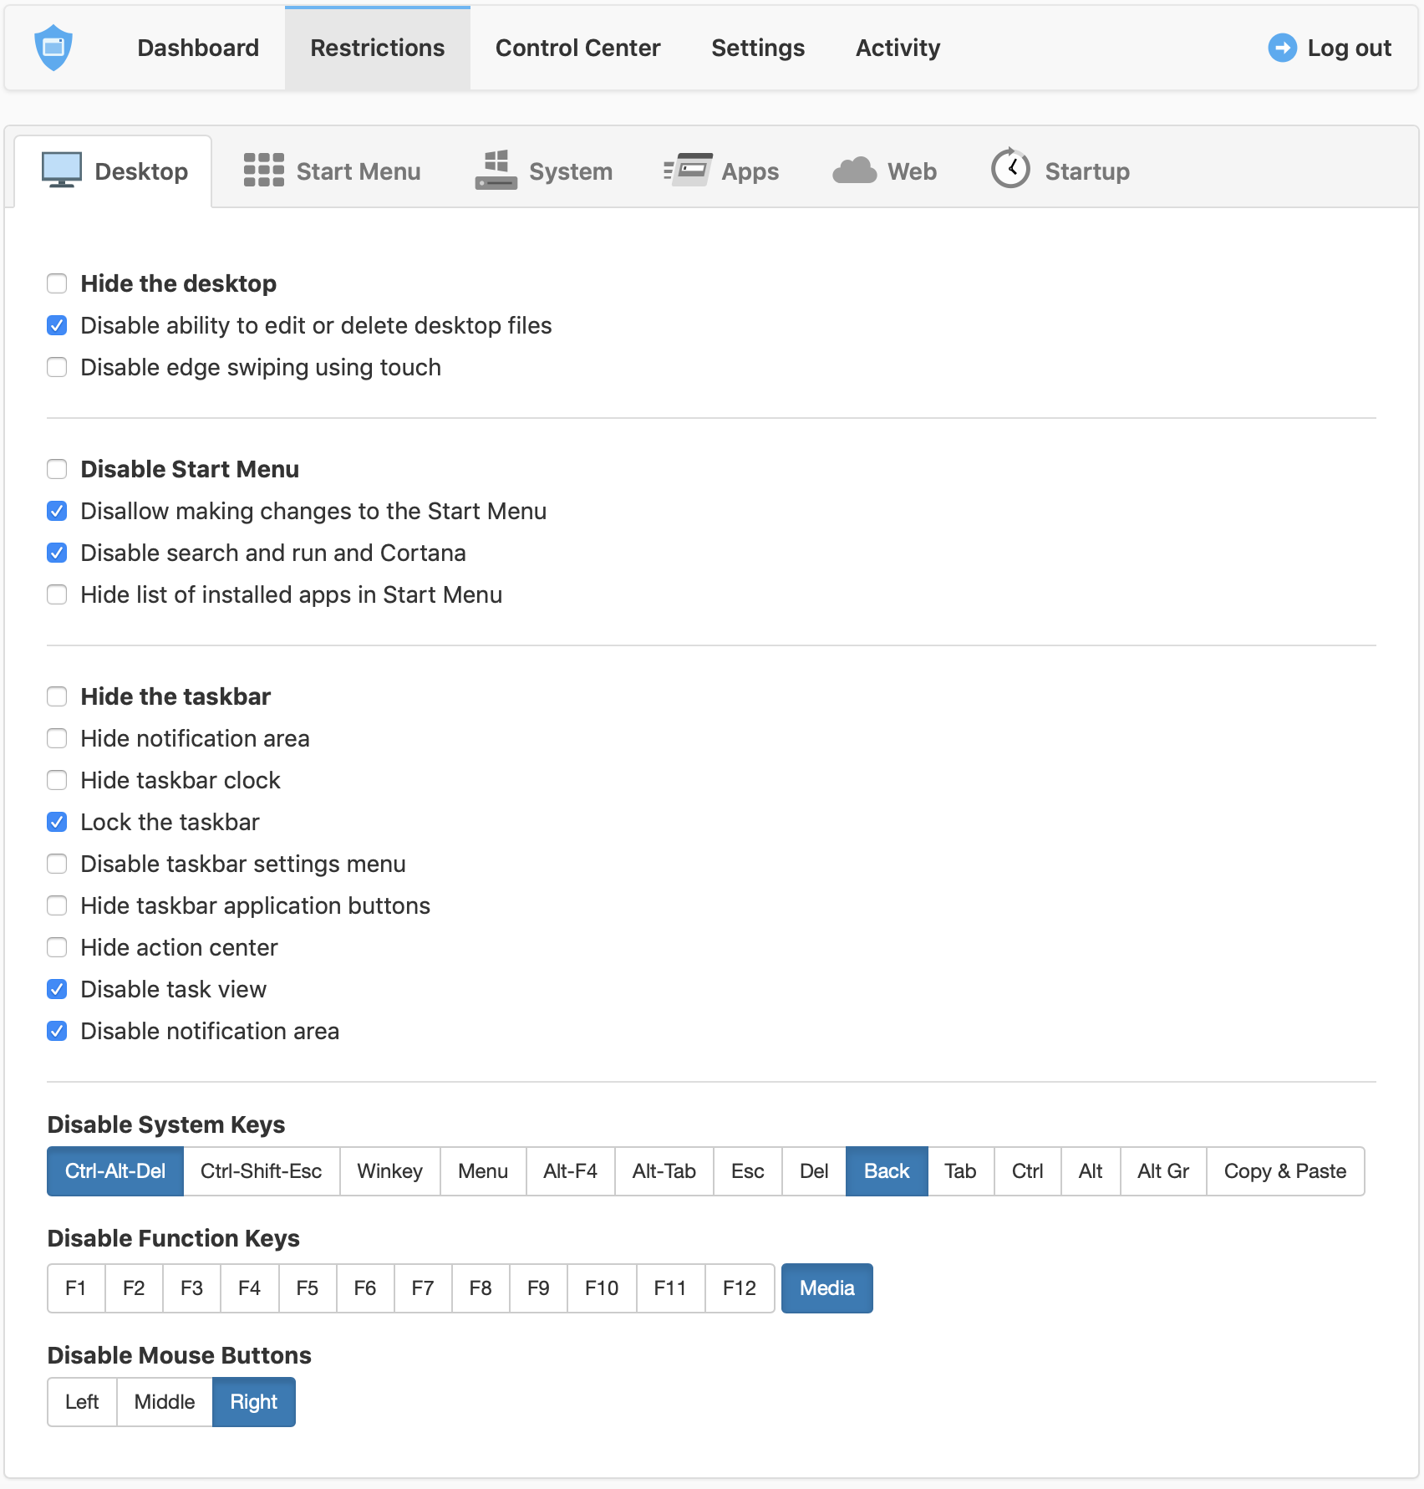Select the Desktop monitor icon
This screenshot has width=1424, height=1489.
pos(62,171)
